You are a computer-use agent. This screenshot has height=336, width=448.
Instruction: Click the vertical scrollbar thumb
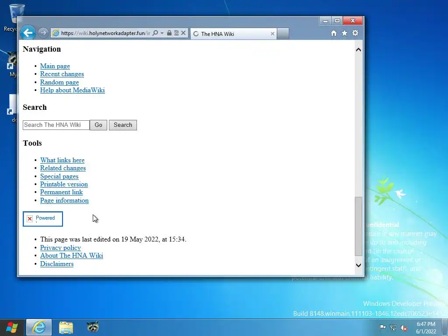click(x=358, y=226)
